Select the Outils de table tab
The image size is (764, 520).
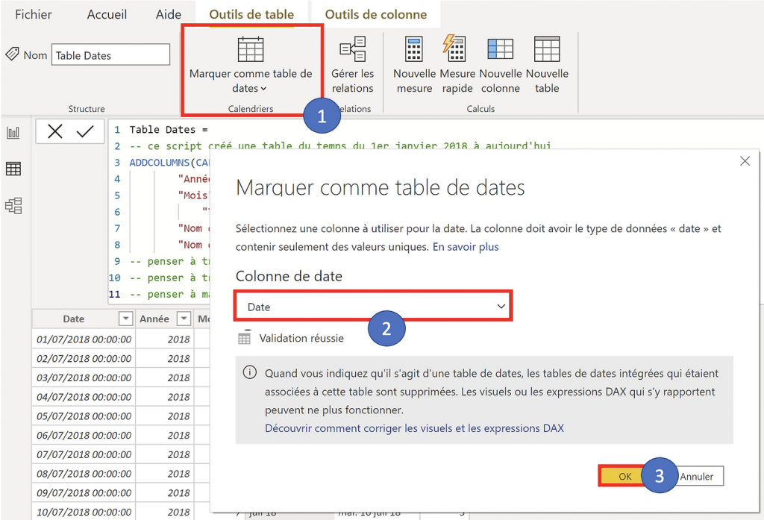[x=251, y=15]
